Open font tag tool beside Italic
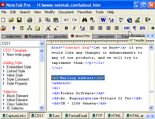Image resolution: width=155 pixels, height=119 pixels. (x=82, y=28)
